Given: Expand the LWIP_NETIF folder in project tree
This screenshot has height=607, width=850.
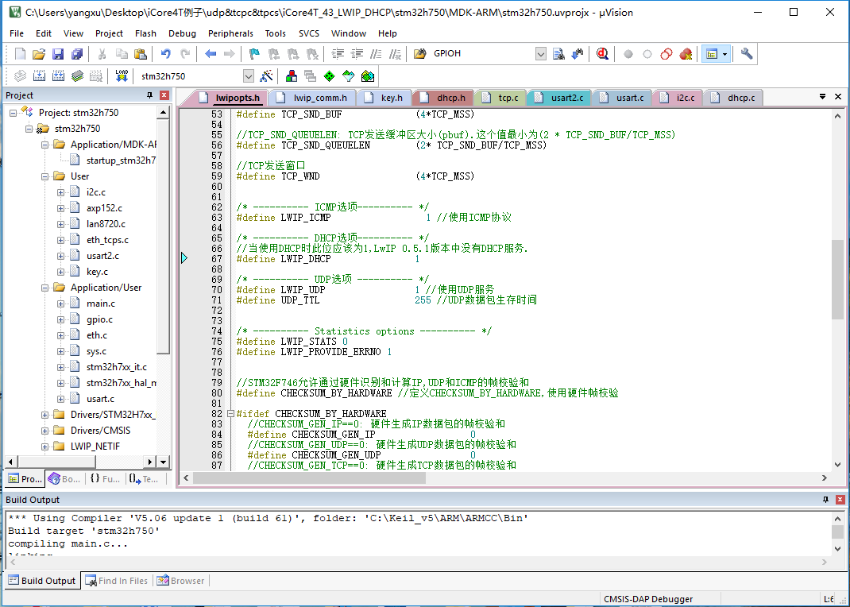Looking at the screenshot, I should point(45,447).
